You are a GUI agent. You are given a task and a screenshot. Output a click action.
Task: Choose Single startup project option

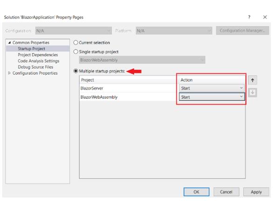[x=77, y=51]
